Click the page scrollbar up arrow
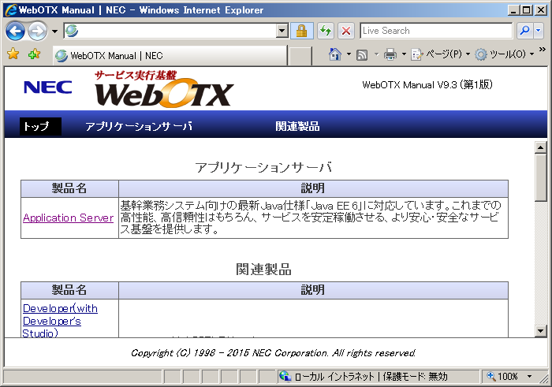 (540, 147)
